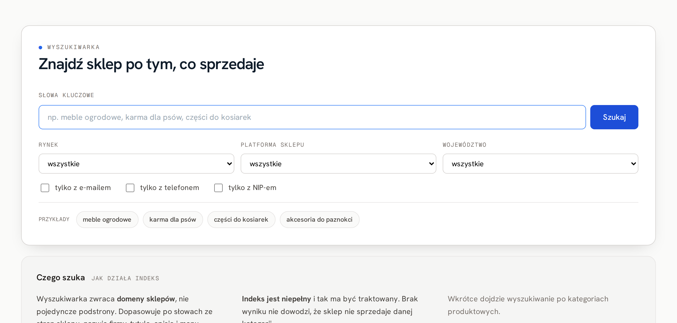Open the Województwo dropdown

(x=540, y=164)
